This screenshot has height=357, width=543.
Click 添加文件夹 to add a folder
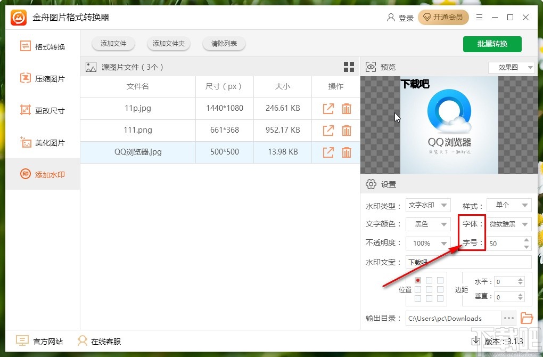(x=169, y=44)
